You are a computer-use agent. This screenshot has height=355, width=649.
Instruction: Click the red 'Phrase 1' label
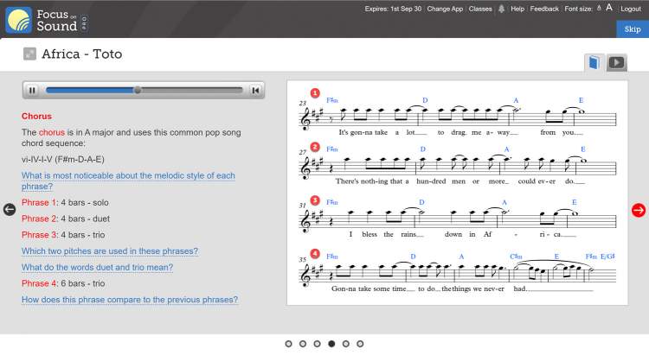click(x=38, y=202)
